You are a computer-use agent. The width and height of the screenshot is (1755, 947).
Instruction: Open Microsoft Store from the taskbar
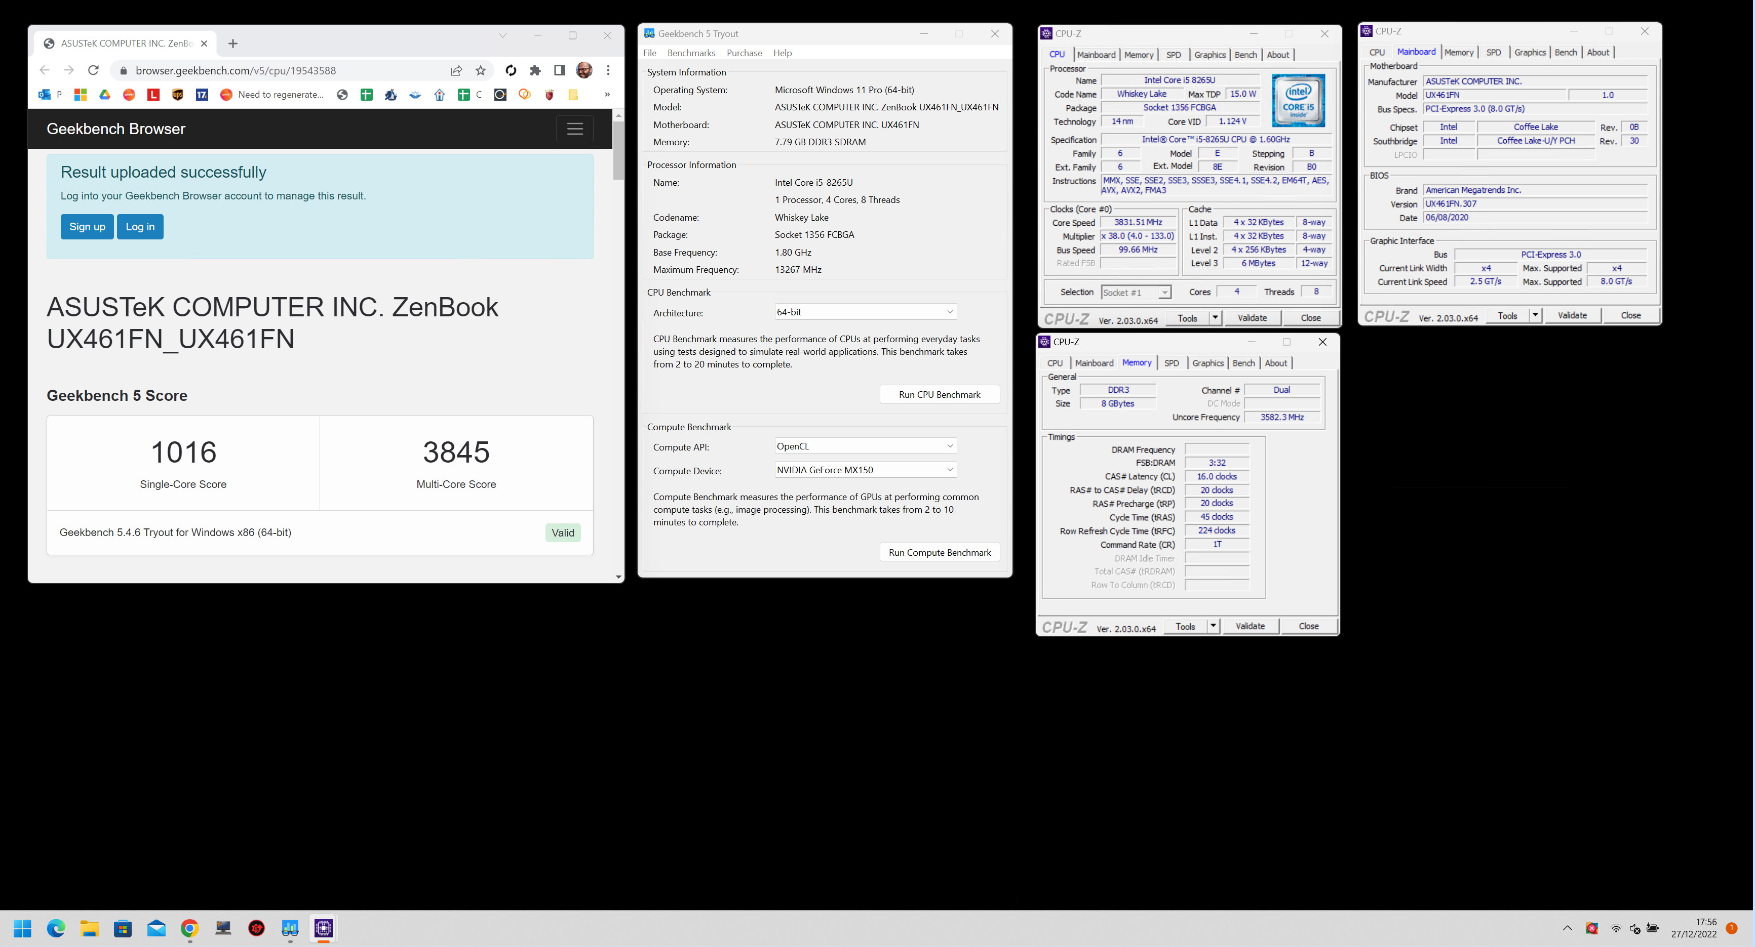tap(123, 928)
